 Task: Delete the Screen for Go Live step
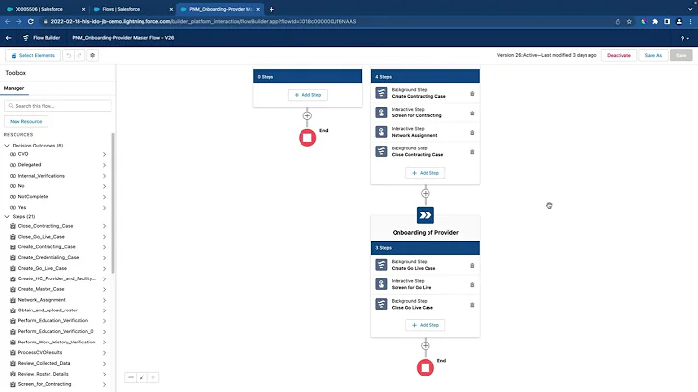[x=472, y=285]
